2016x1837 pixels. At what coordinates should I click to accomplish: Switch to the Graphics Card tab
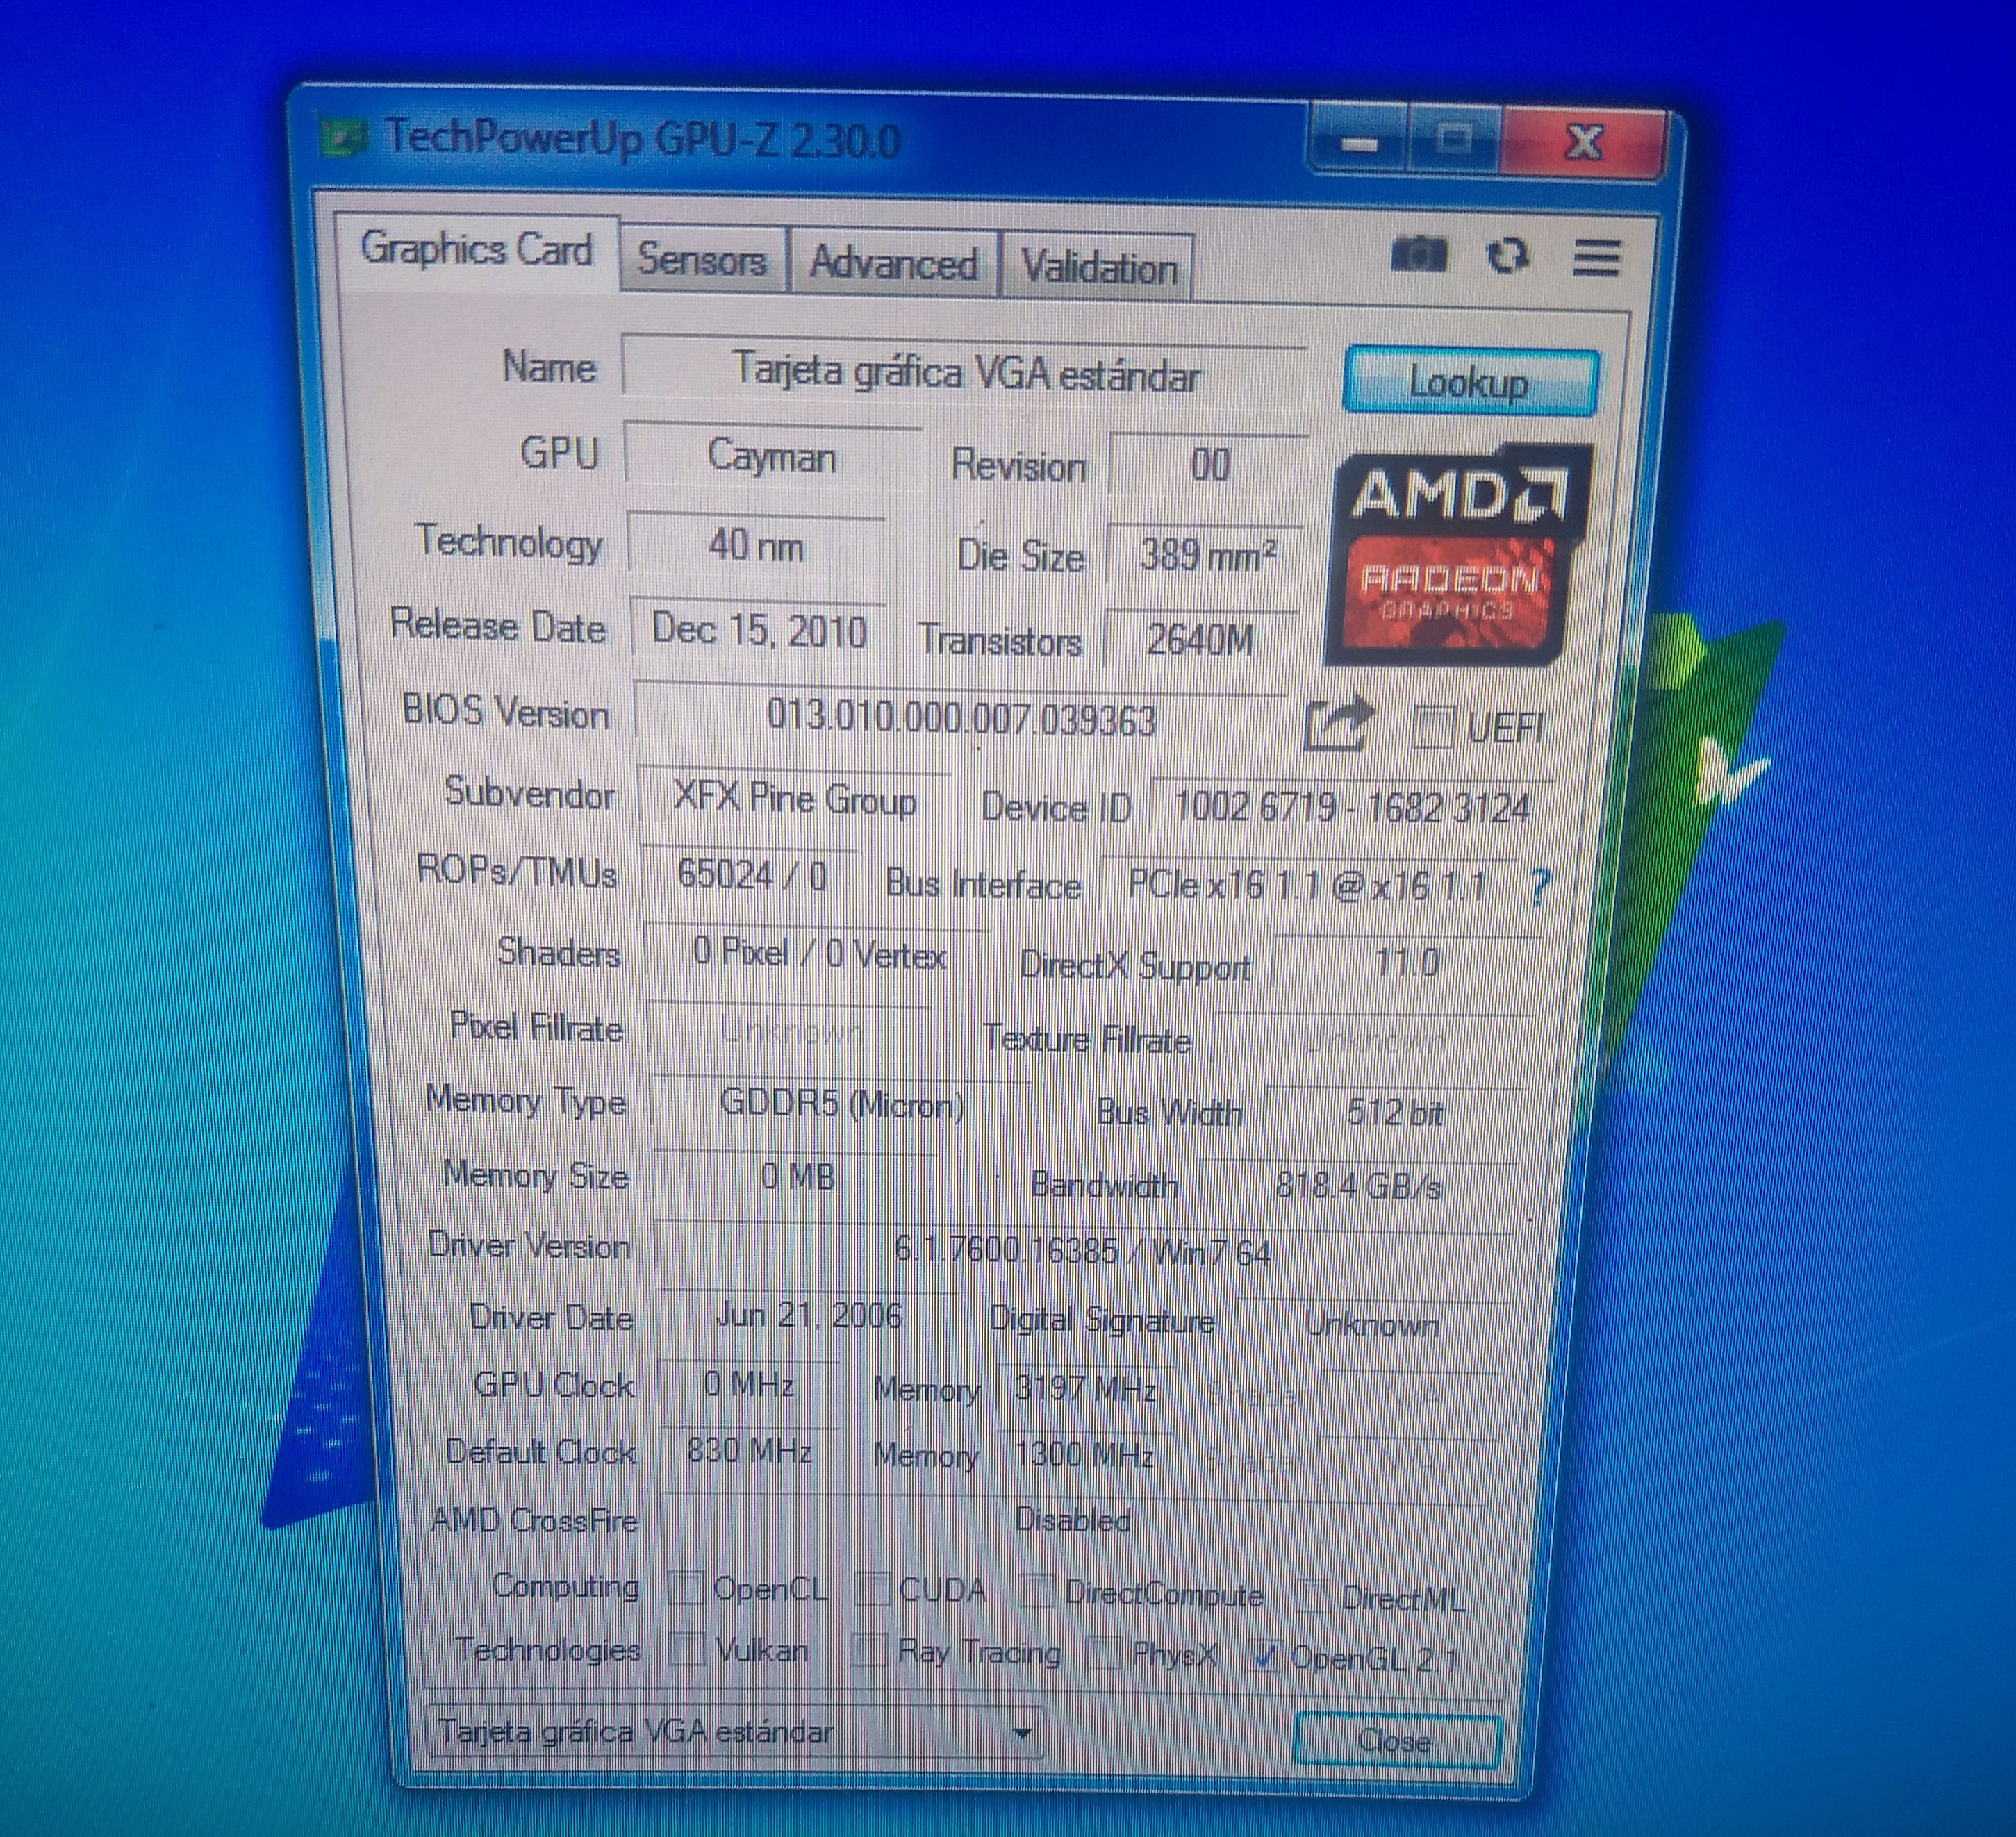(476, 250)
